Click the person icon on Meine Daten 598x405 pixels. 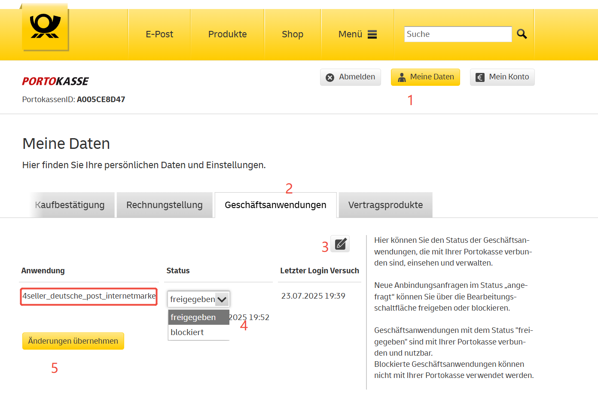402,77
